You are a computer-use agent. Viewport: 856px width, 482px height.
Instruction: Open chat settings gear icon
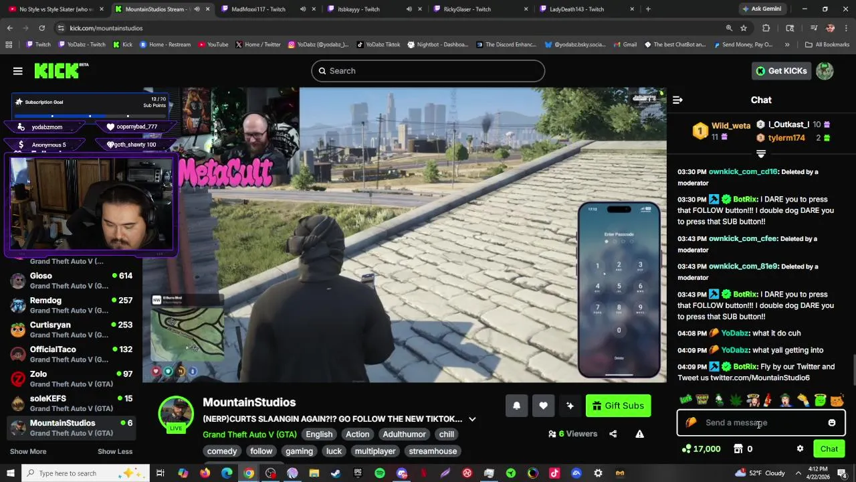pos(800,449)
